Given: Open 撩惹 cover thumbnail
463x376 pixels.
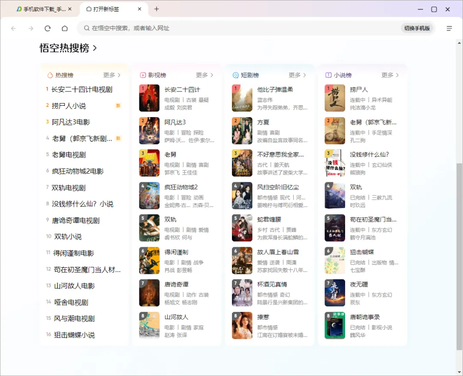Looking at the screenshot, I should [242, 326].
